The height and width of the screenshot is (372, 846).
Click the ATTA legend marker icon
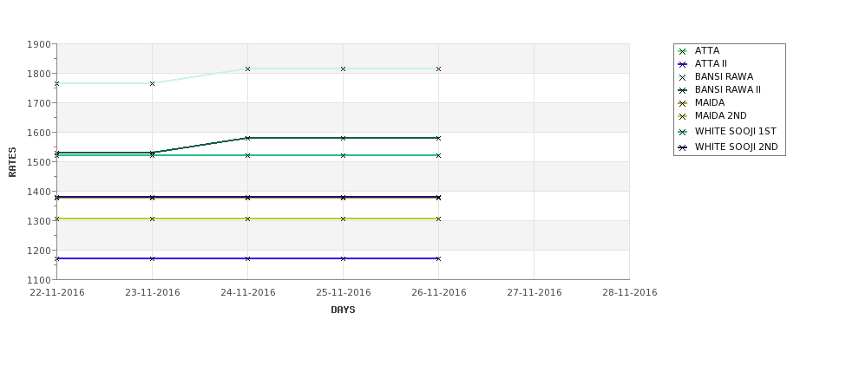pyautogui.click(x=682, y=52)
